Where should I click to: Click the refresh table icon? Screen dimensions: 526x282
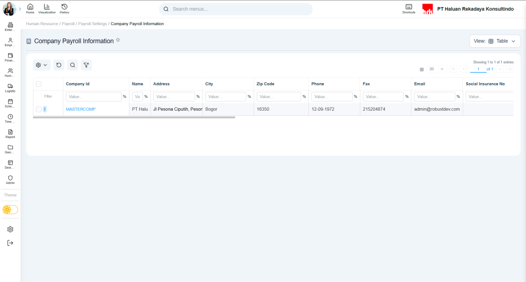pyautogui.click(x=59, y=65)
